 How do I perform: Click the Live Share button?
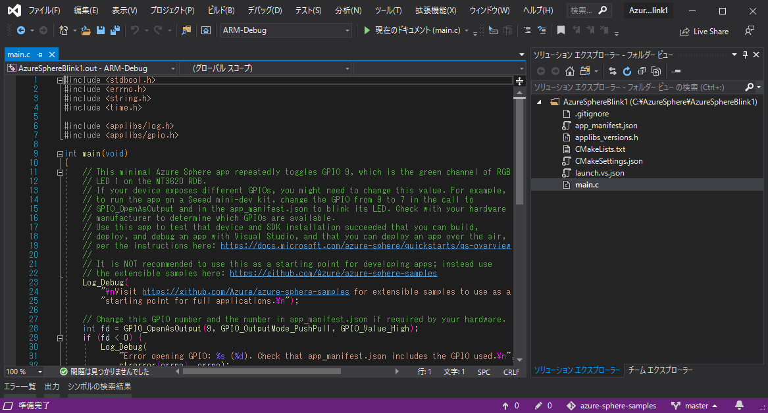click(704, 32)
